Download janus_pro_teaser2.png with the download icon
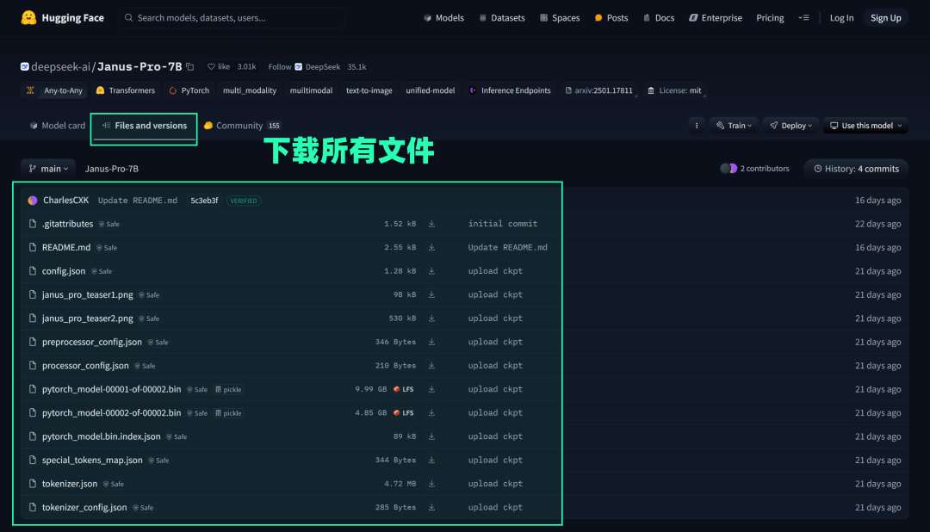Viewport: 930px width, 532px height. (x=431, y=319)
